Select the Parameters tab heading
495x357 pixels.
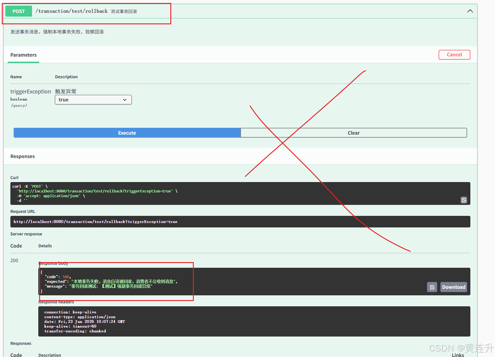tap(23, 55)
